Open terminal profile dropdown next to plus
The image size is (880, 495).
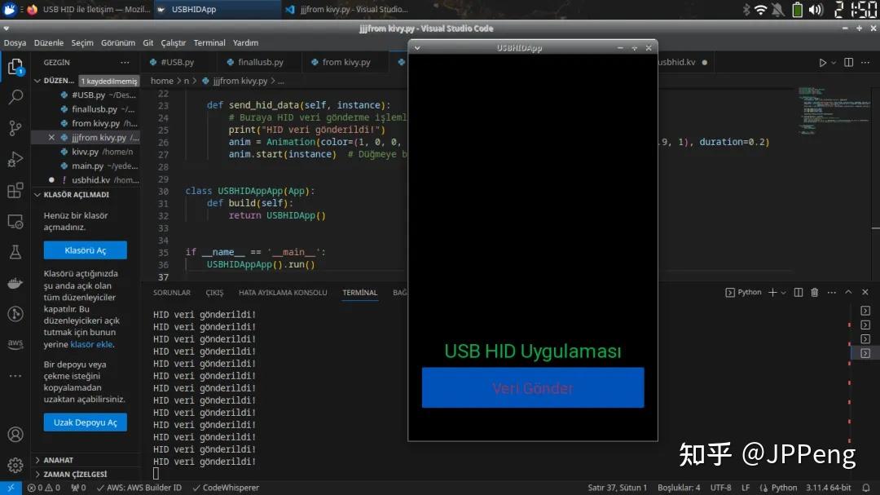click(x=783, y=292)
